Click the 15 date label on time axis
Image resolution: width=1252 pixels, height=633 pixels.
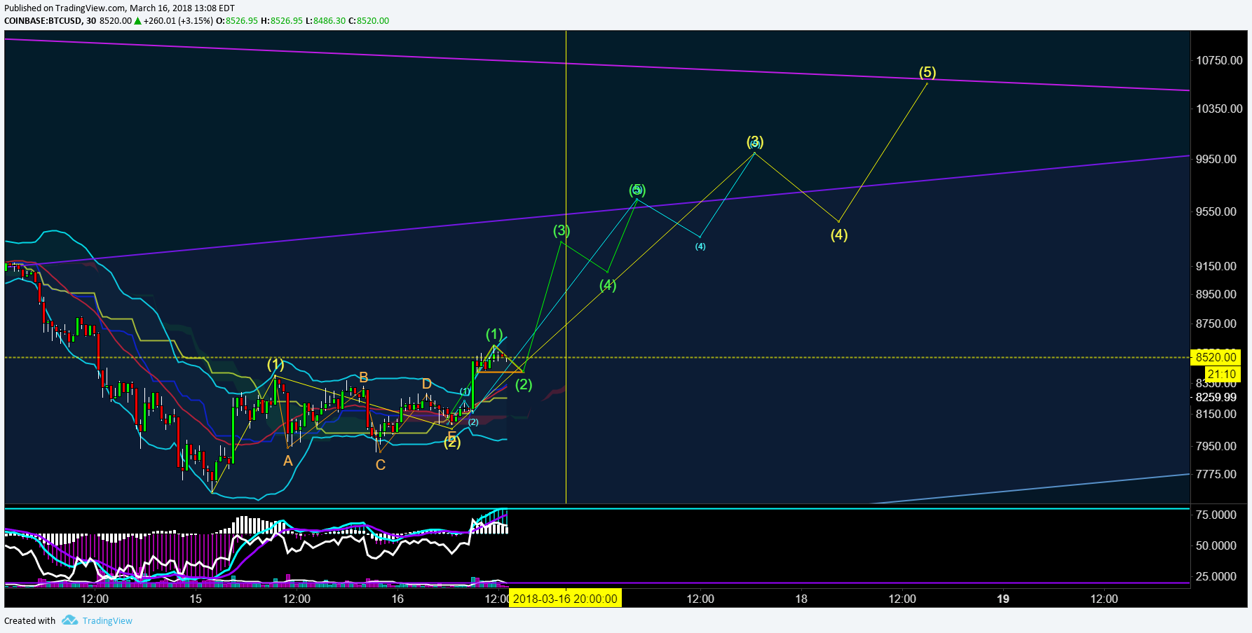tap(196, 599)
